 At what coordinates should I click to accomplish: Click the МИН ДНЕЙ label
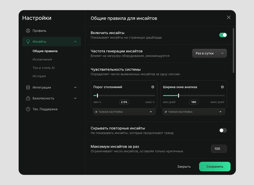(x=169, y=102)
